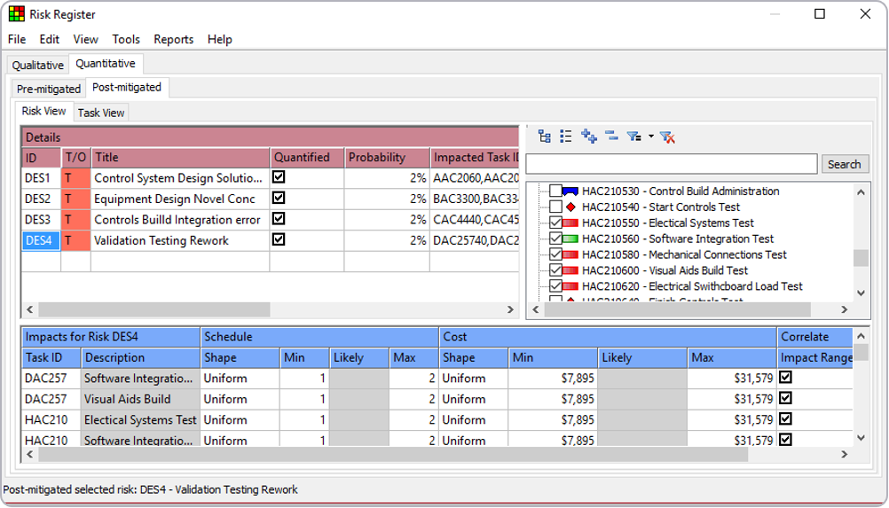Switch task tree to flat list view icon

click(565, 137)
